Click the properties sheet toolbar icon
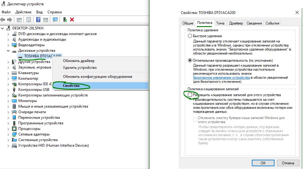Screen dimensions: 303x169 [29, 20]
